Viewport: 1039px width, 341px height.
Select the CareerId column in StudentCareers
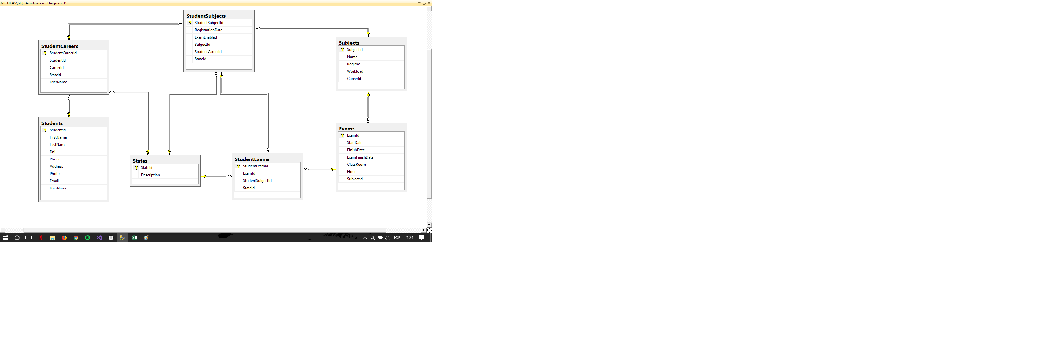pos(74,68)
